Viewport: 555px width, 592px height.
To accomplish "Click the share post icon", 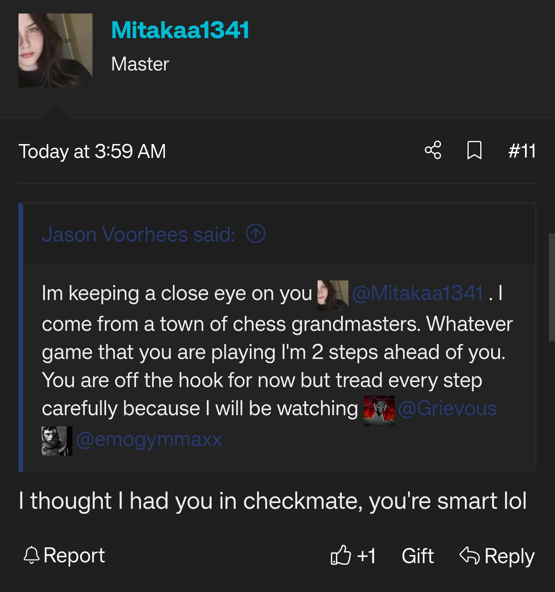I will (x=433, y=150).
